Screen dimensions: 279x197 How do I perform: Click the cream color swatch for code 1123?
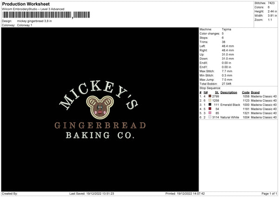coord(210,100)
